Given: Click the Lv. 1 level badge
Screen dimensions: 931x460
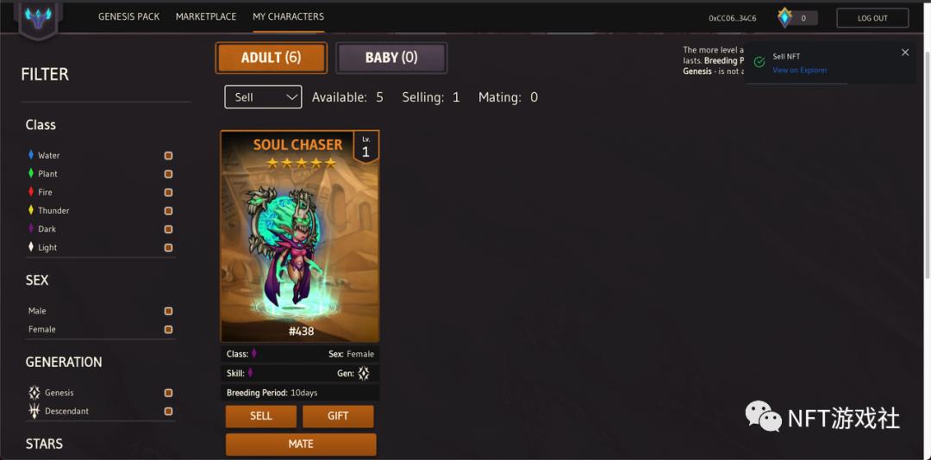Looking at the screenshot, I should click(x=366, y=147).
